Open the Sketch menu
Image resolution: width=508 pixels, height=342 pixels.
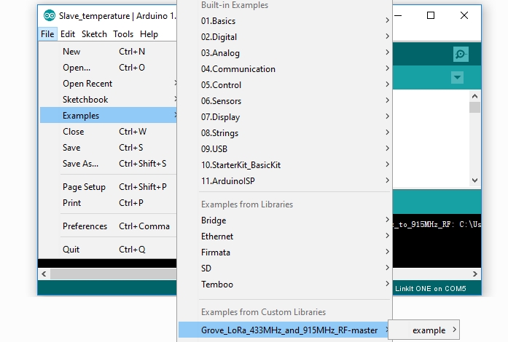click(94, 34)
